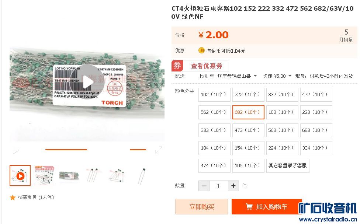The width and height of the screenshot is (360, 224).
Task: Click the star favorite icon
Action: (13, 197)
